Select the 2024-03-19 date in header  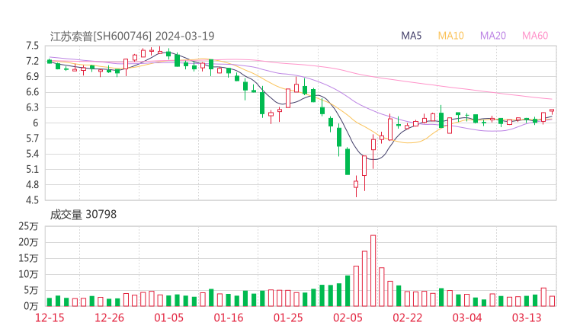coord(185,36)
